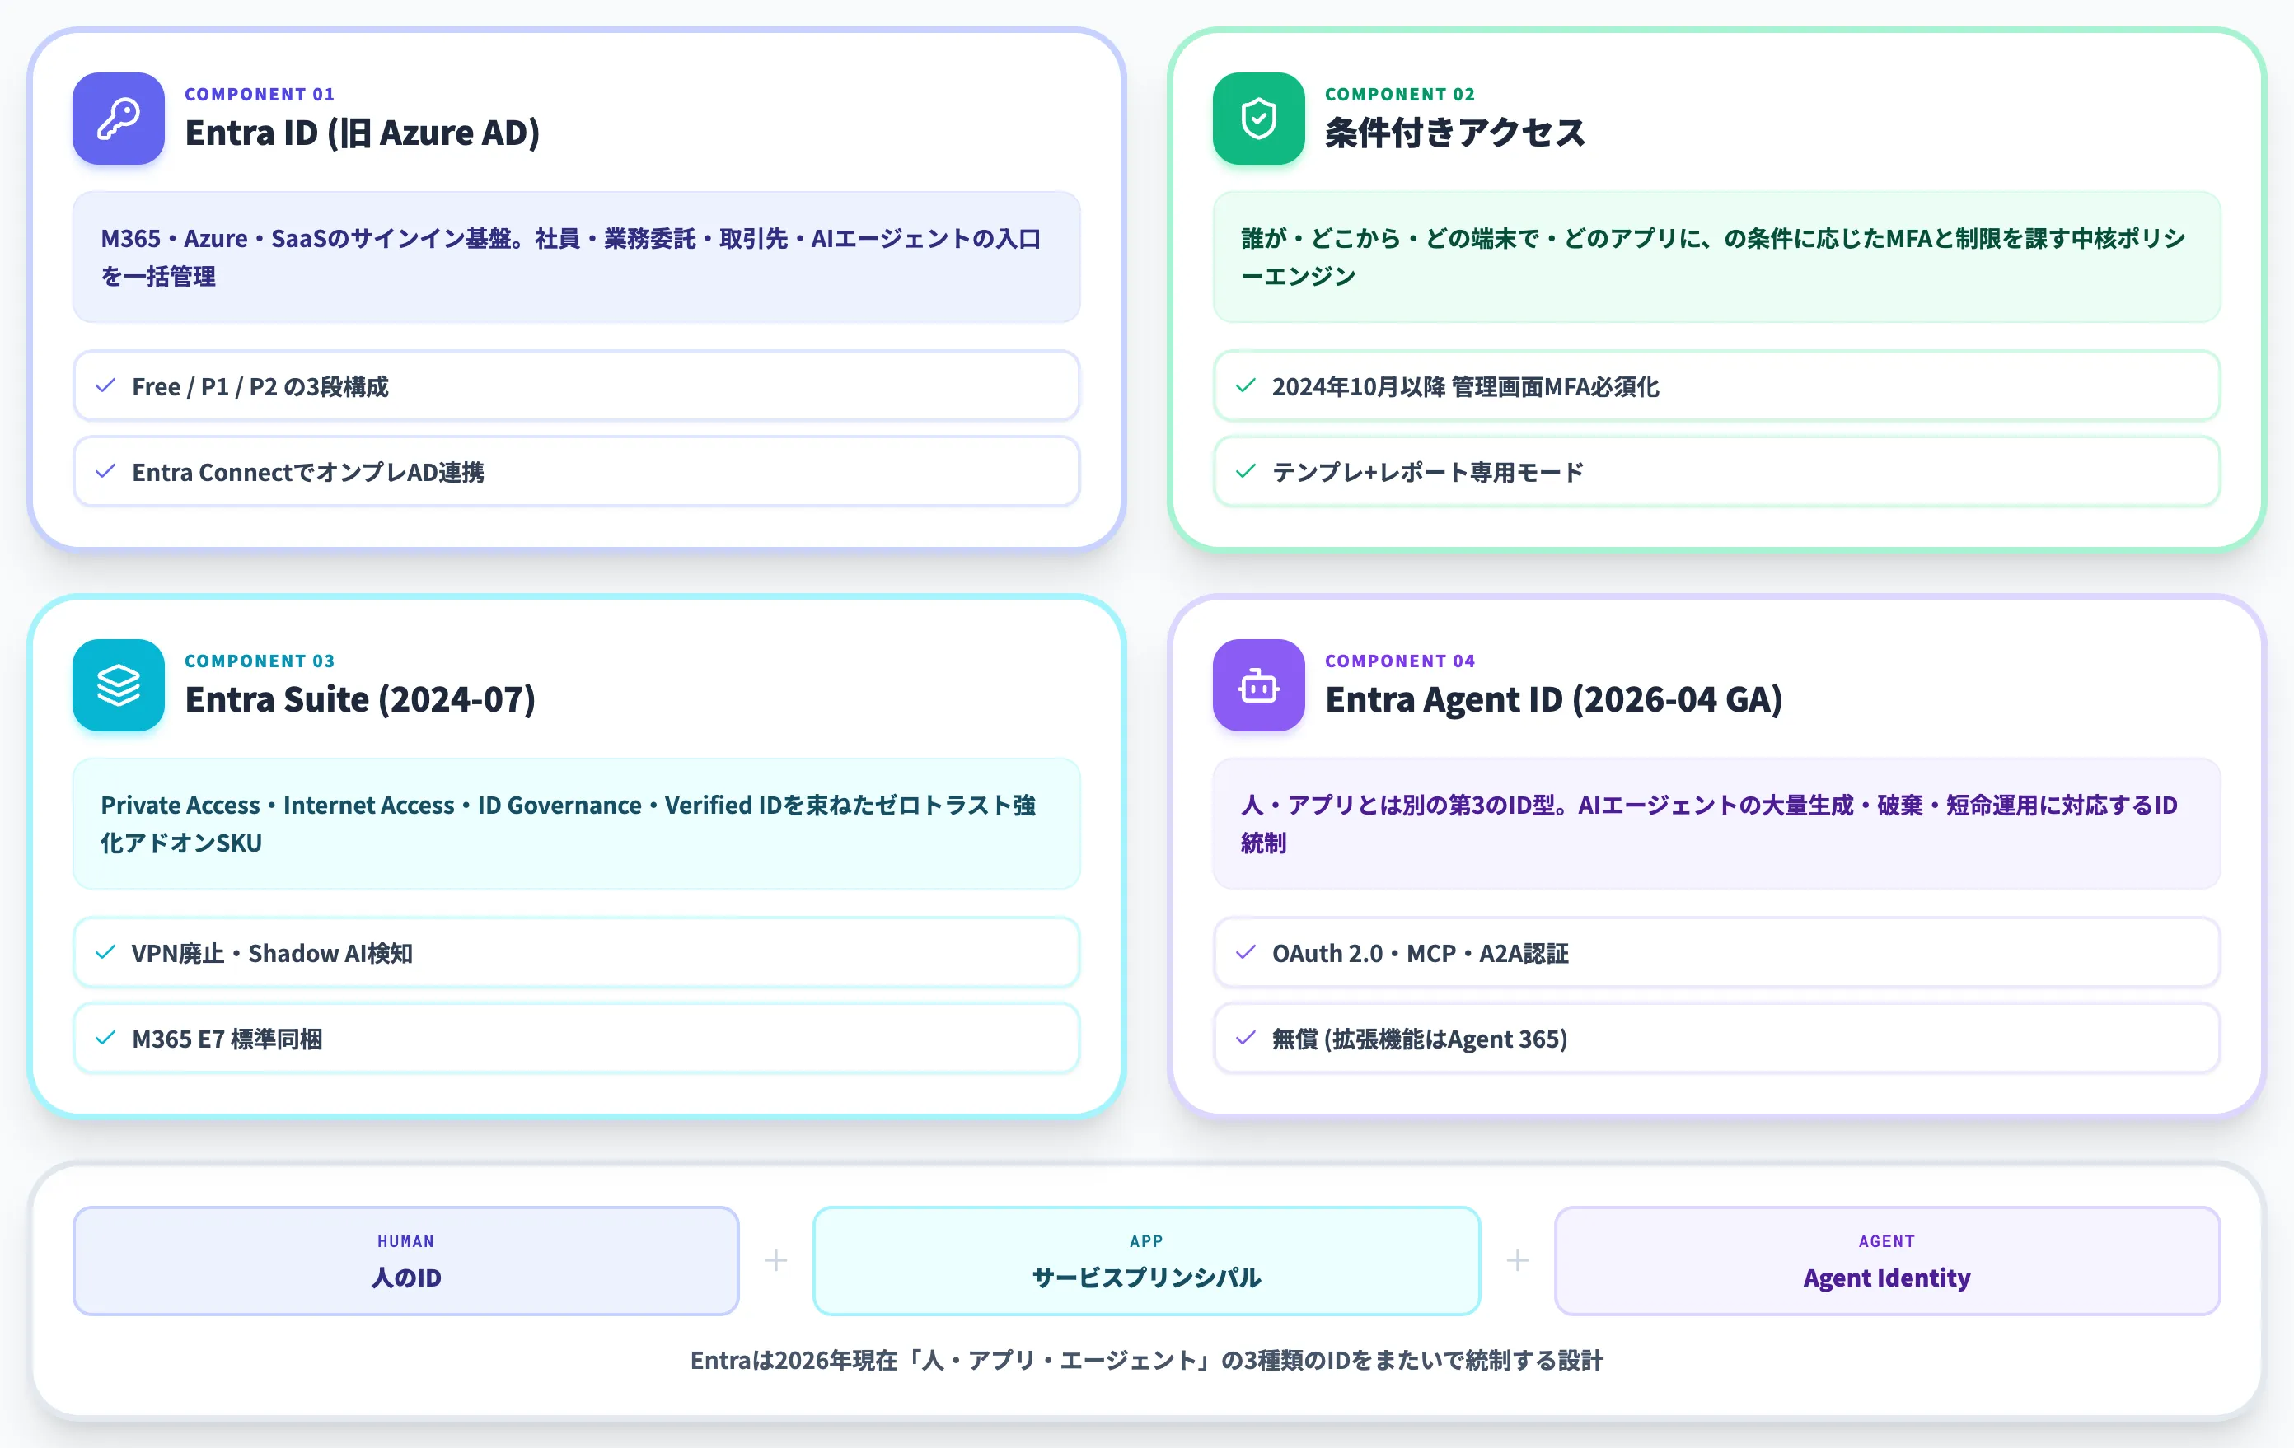2294x1448 pixels.
Task: Click the 誰が・どこから description box
Action: click(x=1716, y=257)
